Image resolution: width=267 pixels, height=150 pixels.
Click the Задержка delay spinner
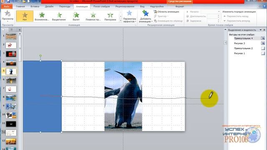[x=219, y=21]
